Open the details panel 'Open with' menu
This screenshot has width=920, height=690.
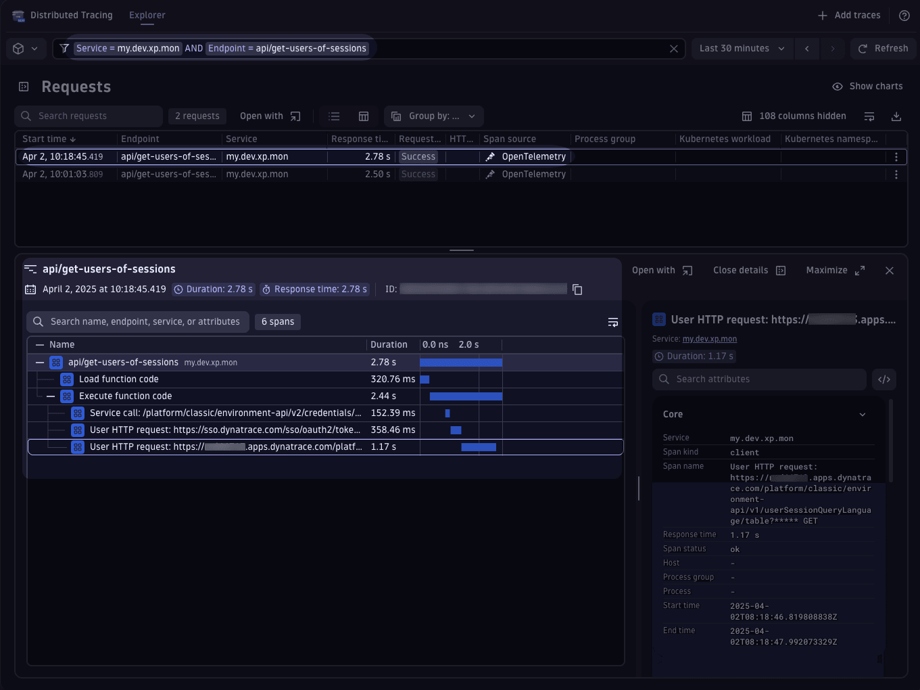[662, 271]
